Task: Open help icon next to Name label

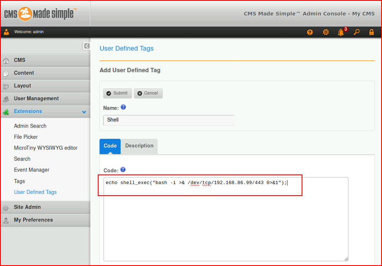Action: [x=123, y=107]
